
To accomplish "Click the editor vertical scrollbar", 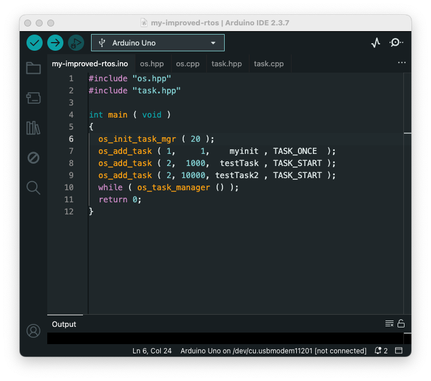I will coord(407,193).
